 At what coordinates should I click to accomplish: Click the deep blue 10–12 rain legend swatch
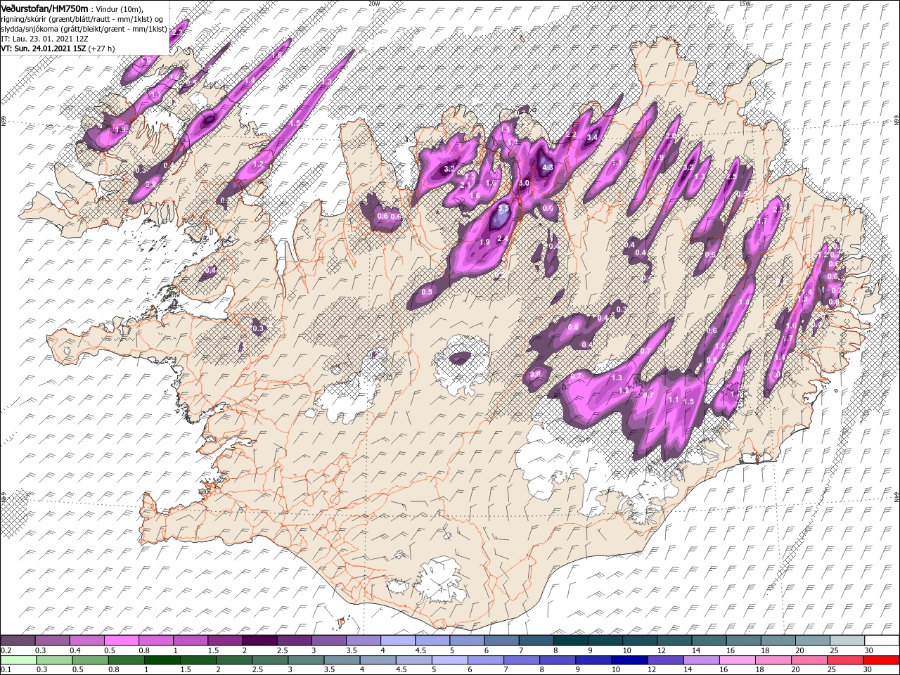pyautogui.click(x=629, y=660)
